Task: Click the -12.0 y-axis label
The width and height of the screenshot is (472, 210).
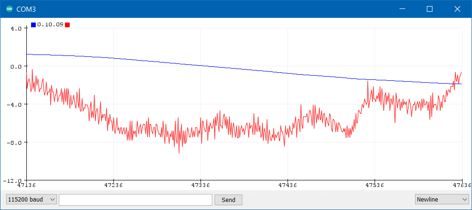Action: pos(13,180)
